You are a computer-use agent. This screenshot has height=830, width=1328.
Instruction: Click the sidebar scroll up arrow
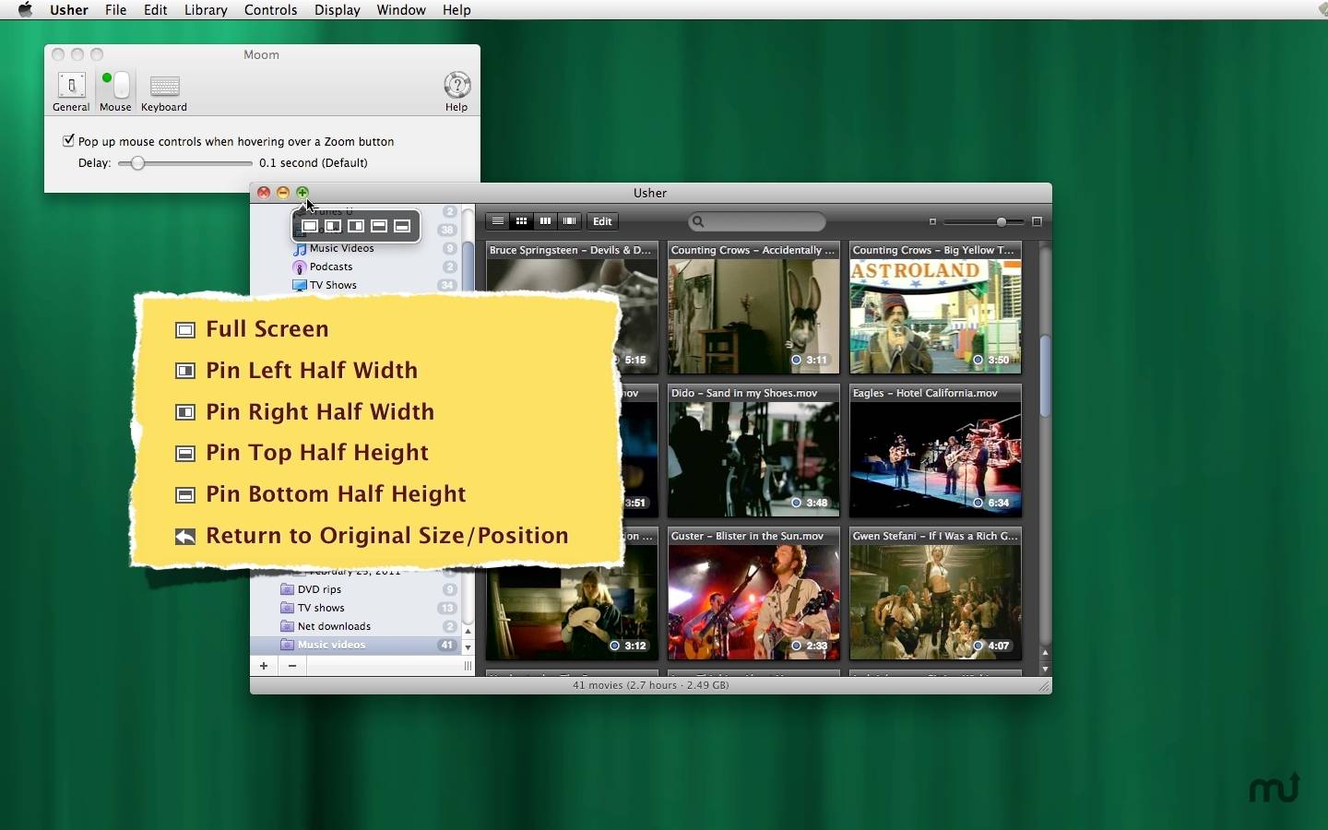click(468, 632)
